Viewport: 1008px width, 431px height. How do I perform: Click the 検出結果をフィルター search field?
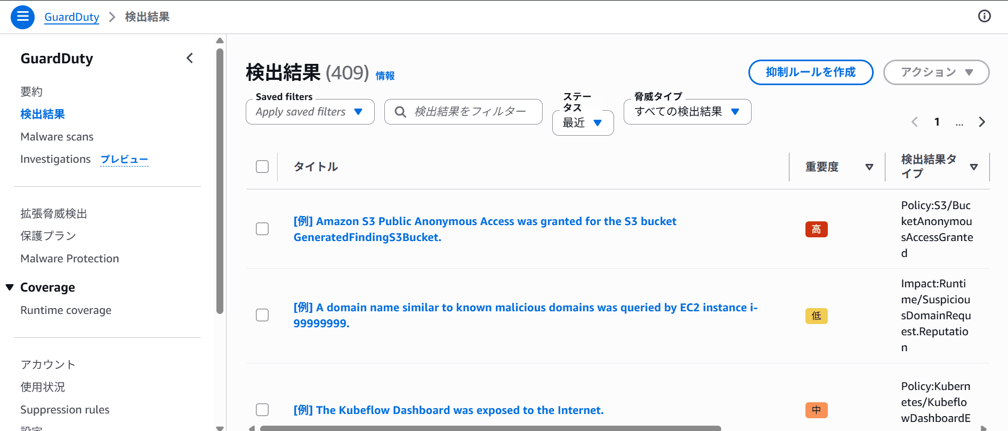tap(463, 112)
